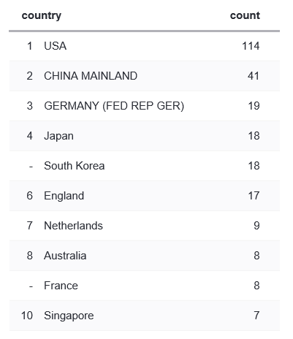Select the USA row
Viewport: 293px width, 339px height.
[x=145, y=46]
